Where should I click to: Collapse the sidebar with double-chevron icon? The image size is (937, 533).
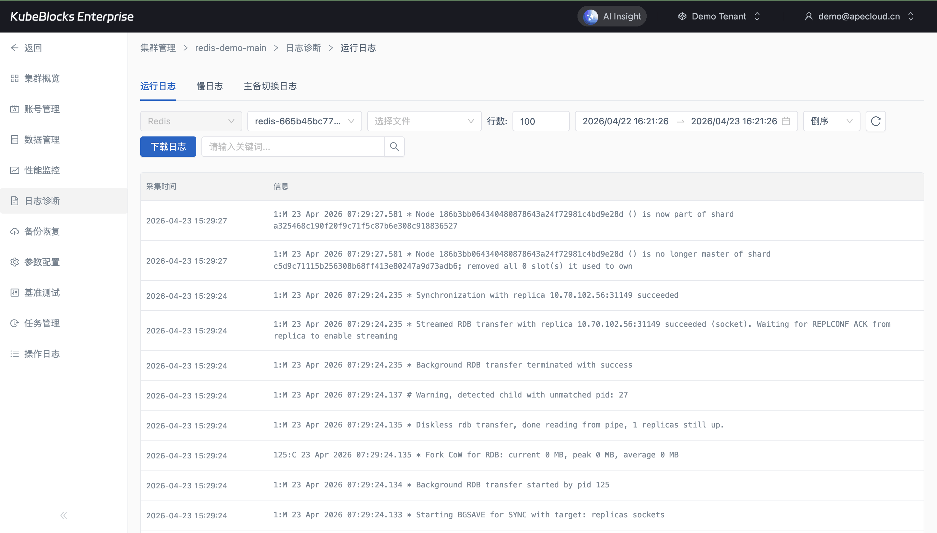click(64, 515)
